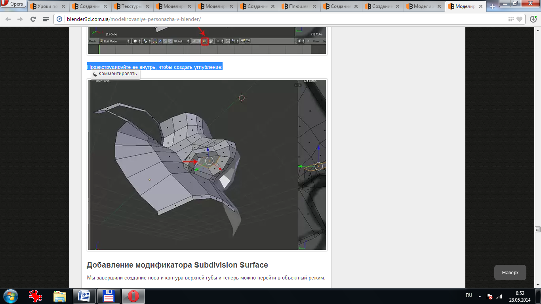
Task: Switch to the Уроки по tab
Action: point(48,6)
